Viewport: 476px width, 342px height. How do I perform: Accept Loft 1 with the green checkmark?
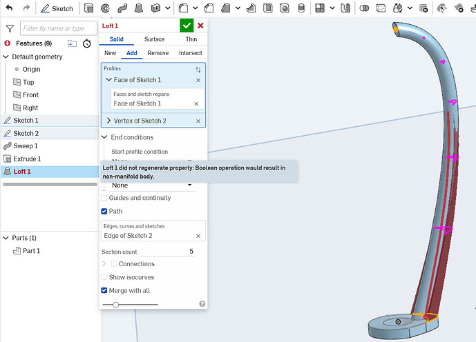click(187, 26)
